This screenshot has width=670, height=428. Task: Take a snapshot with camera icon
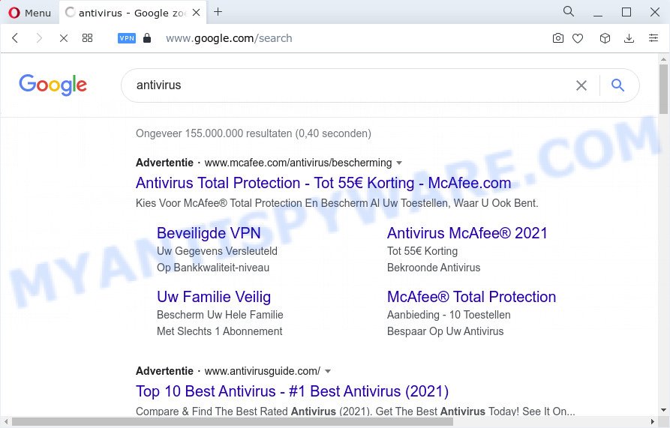[x=557, y=38]
